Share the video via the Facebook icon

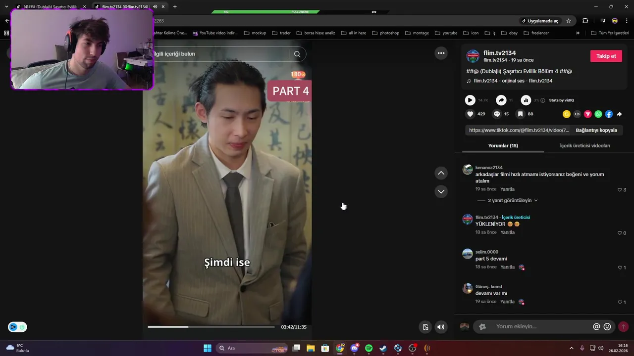[x=609, y=114]
